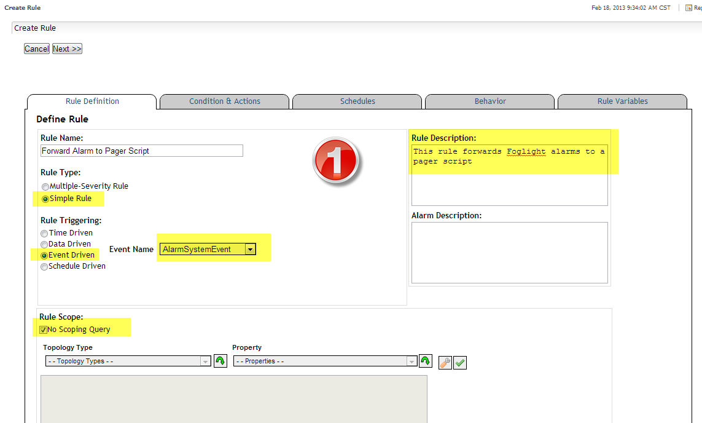Pick Schedule Driven triggering option

click(x=44, y=267)
